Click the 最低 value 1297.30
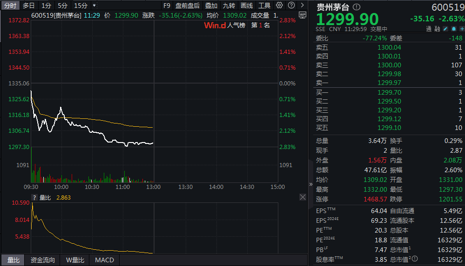The image size is (465, 266). (x=451, y=190)
